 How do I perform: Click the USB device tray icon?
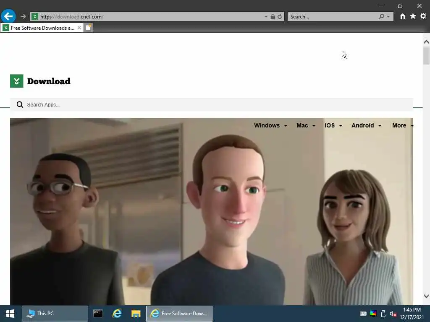pos(383,314)
